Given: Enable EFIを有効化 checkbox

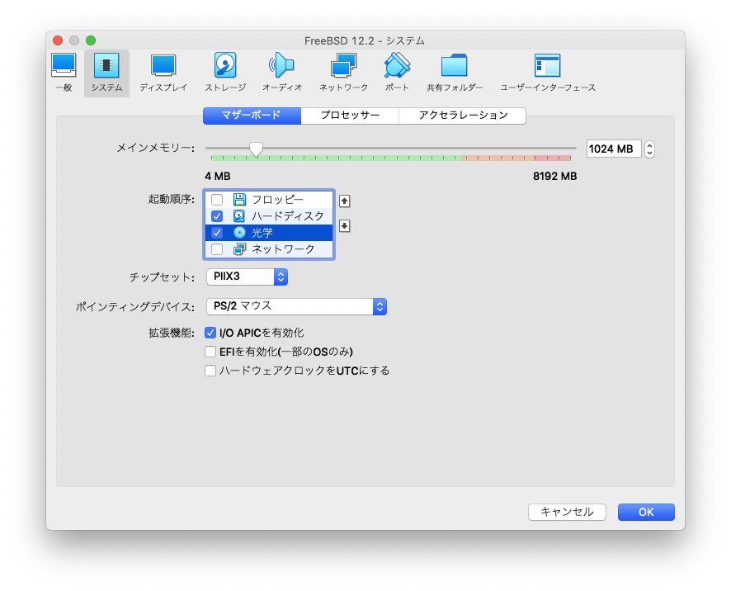Looking at the screenshot, I should click(x=210, y=352).
